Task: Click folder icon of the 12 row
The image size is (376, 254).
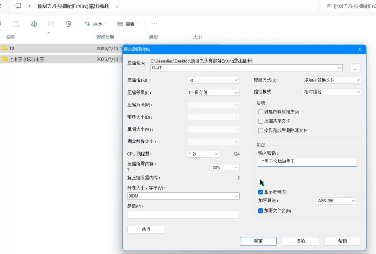Action: pos(5,48)
